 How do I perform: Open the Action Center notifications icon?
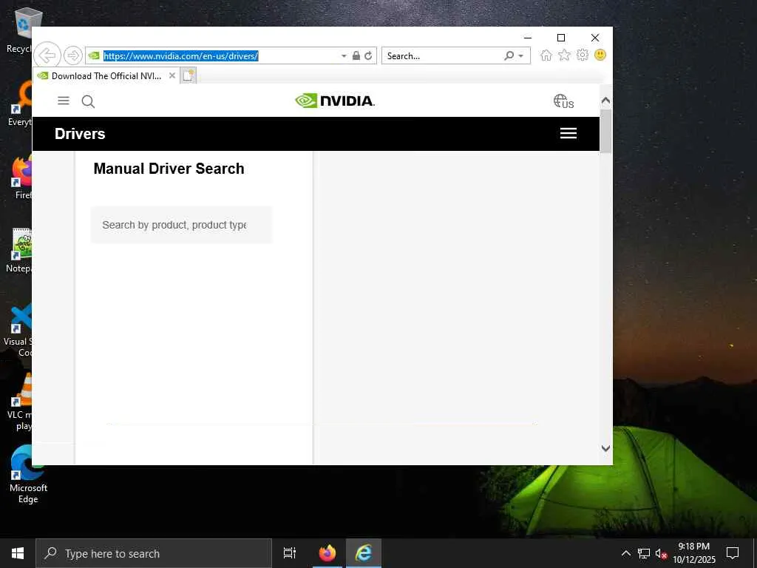pyautogui.click(x=733, y=553)
